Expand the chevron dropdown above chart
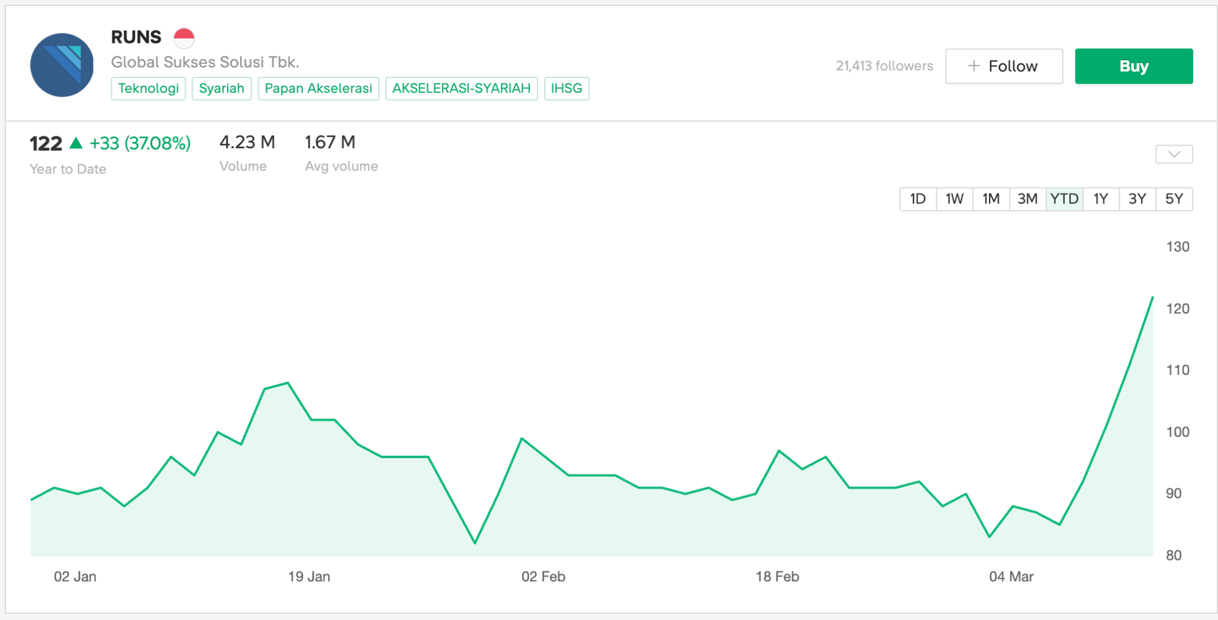The width and height of the screenshot is (1218, 620). coord(1174,154)
